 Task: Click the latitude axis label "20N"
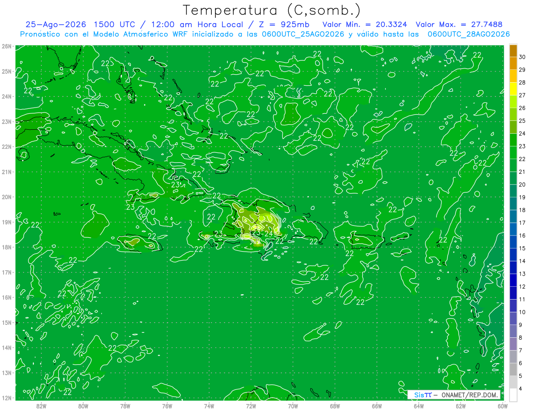pyautogui.click(x=7, y=197)
